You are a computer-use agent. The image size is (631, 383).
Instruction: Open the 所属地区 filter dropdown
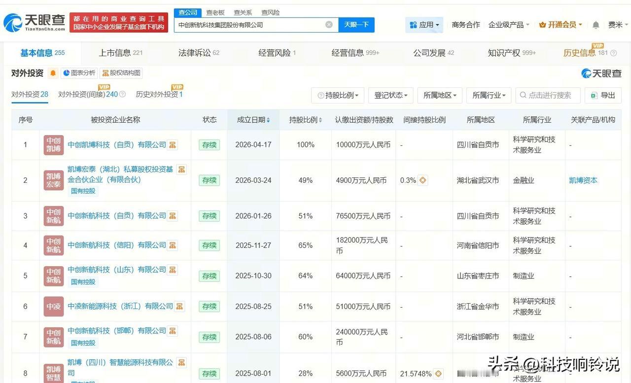pos(440,95)
